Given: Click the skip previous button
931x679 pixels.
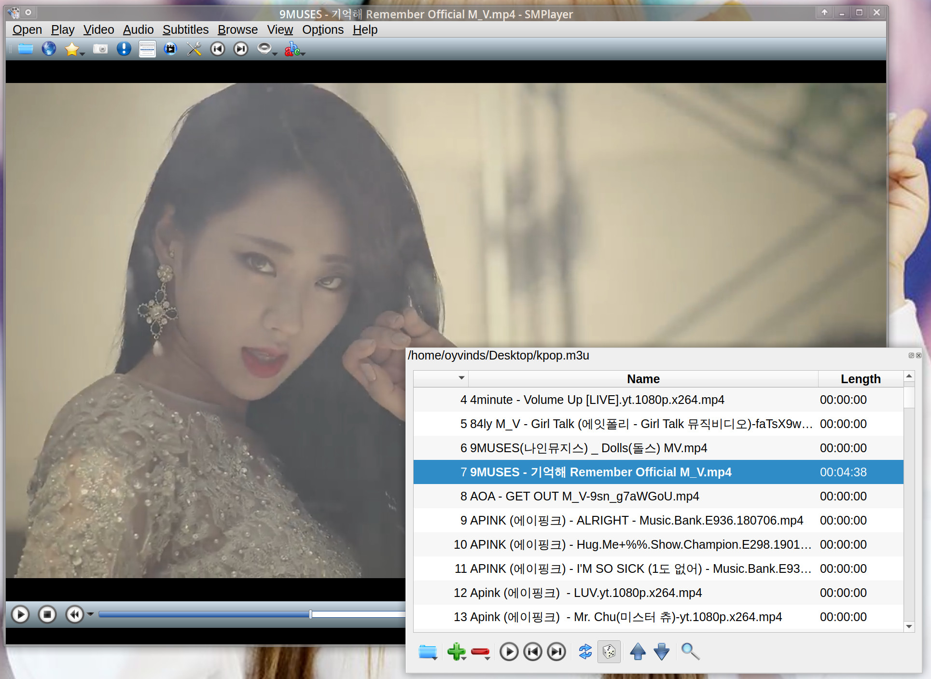Looking at the screenshot, I should tap(217, 49).
